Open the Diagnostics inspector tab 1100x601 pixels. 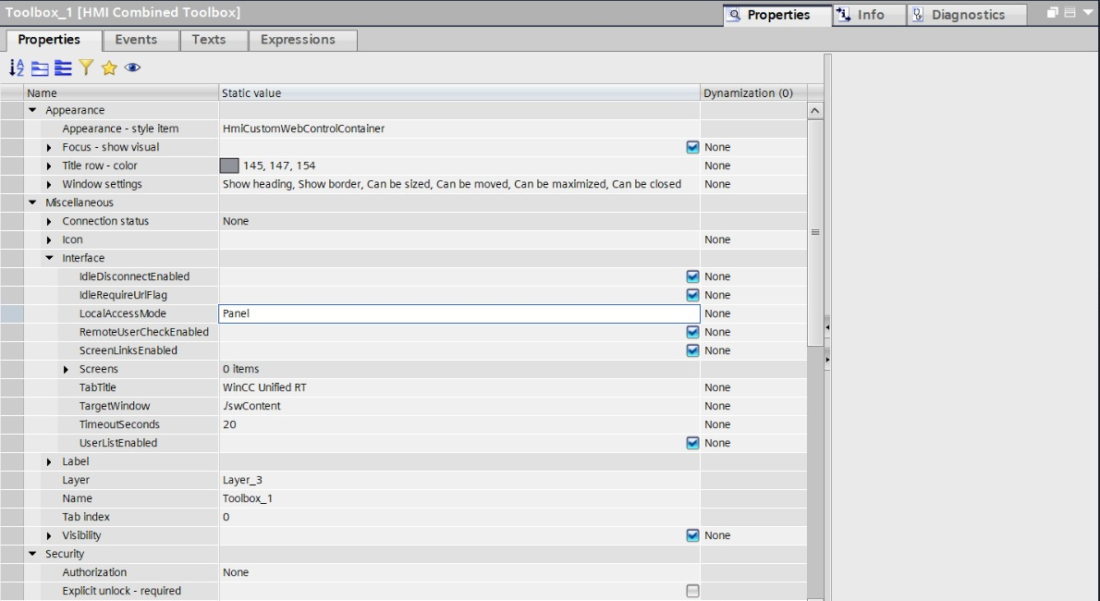tap(967, 15)
